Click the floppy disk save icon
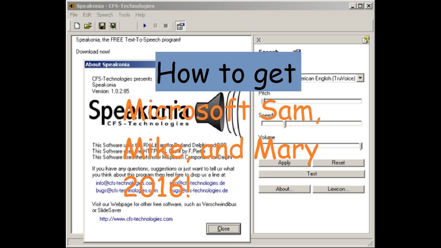The width and height of the screenshot is (441, 248). 102,25
